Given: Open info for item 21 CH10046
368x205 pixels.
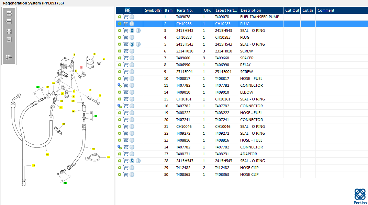Looking at the screenshot, I should pos(132,126).
